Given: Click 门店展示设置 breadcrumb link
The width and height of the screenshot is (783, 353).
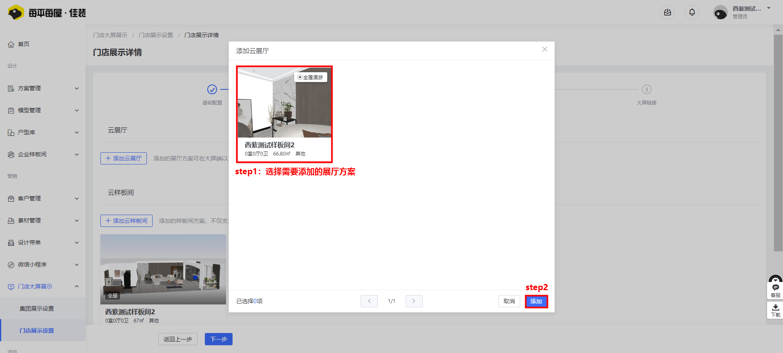Looking at the screenshot, I should [156, 35].
